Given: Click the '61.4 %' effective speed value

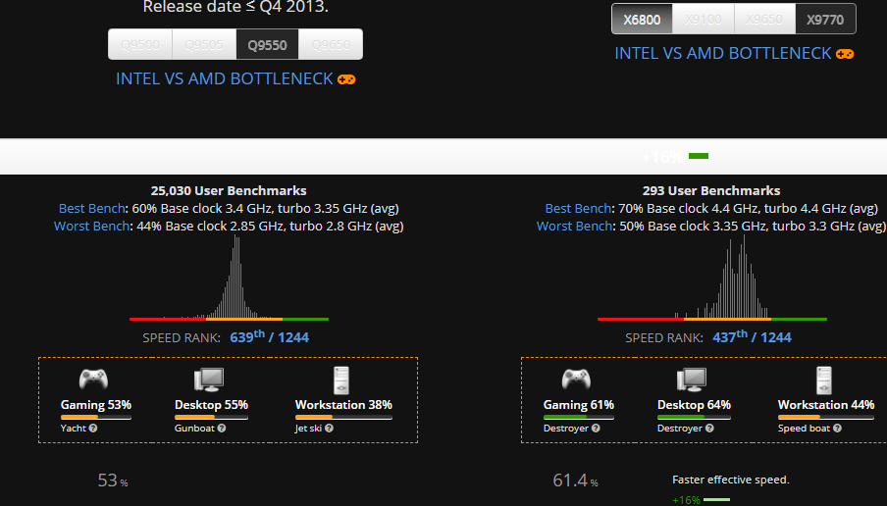Looking at the screenshot, I should coord(575,481).
